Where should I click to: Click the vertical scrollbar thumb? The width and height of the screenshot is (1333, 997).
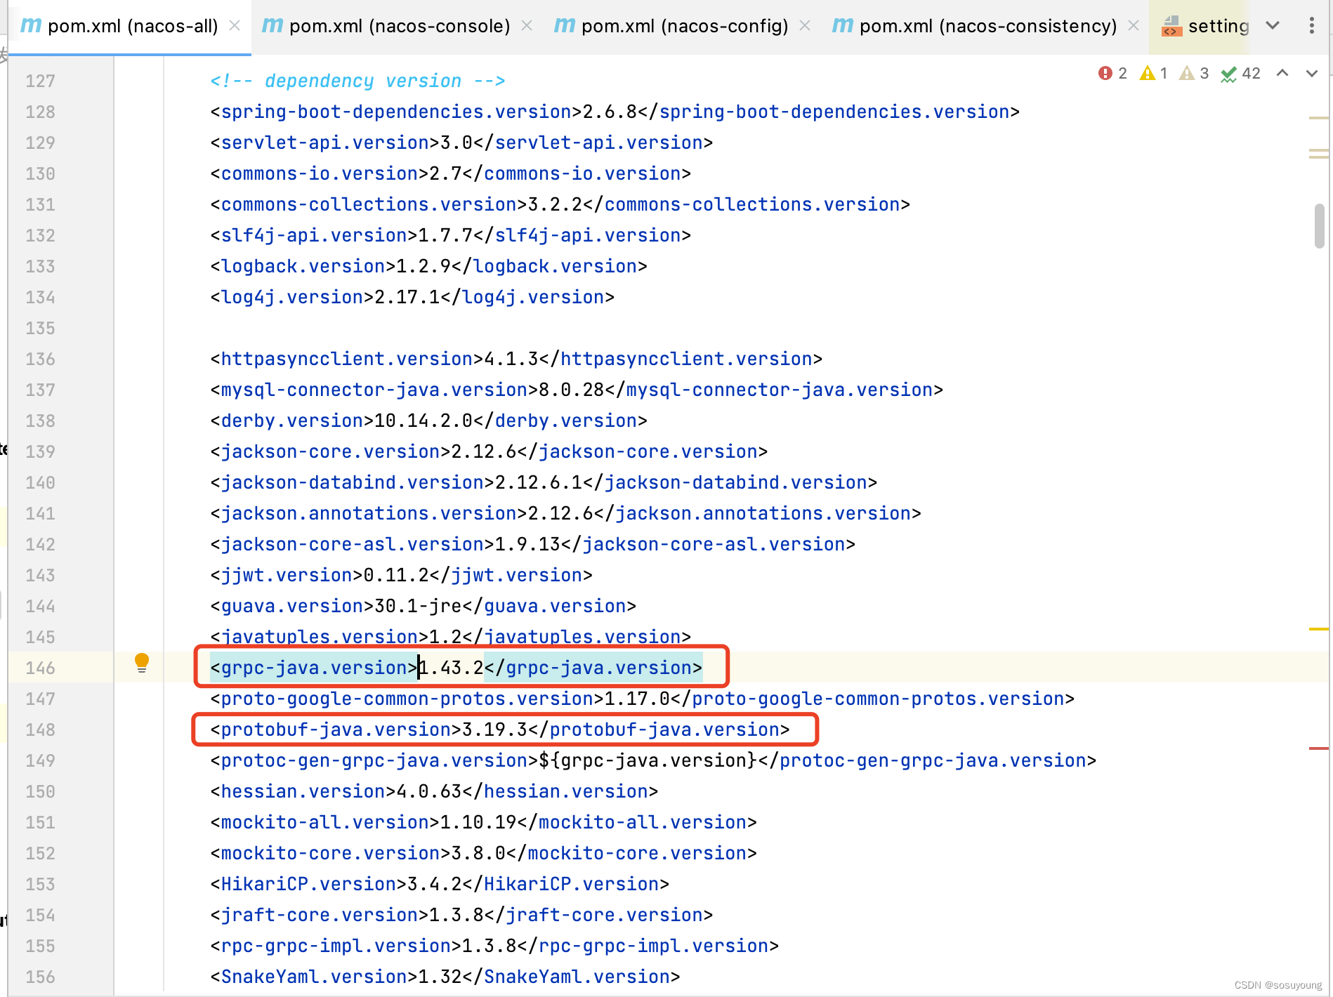pyautogui.click(x=1320, y=226)
